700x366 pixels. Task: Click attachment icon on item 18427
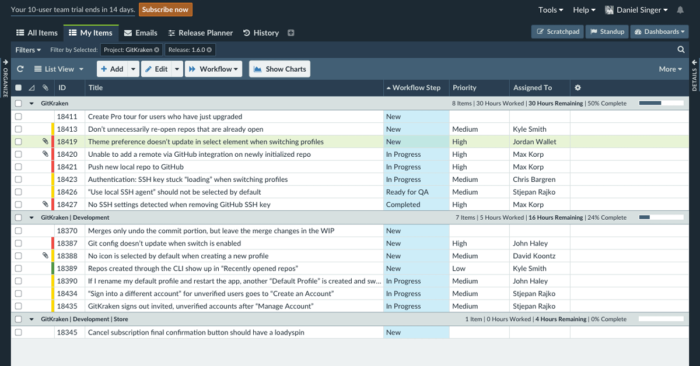pyautogui.click(x=45, y=205)
